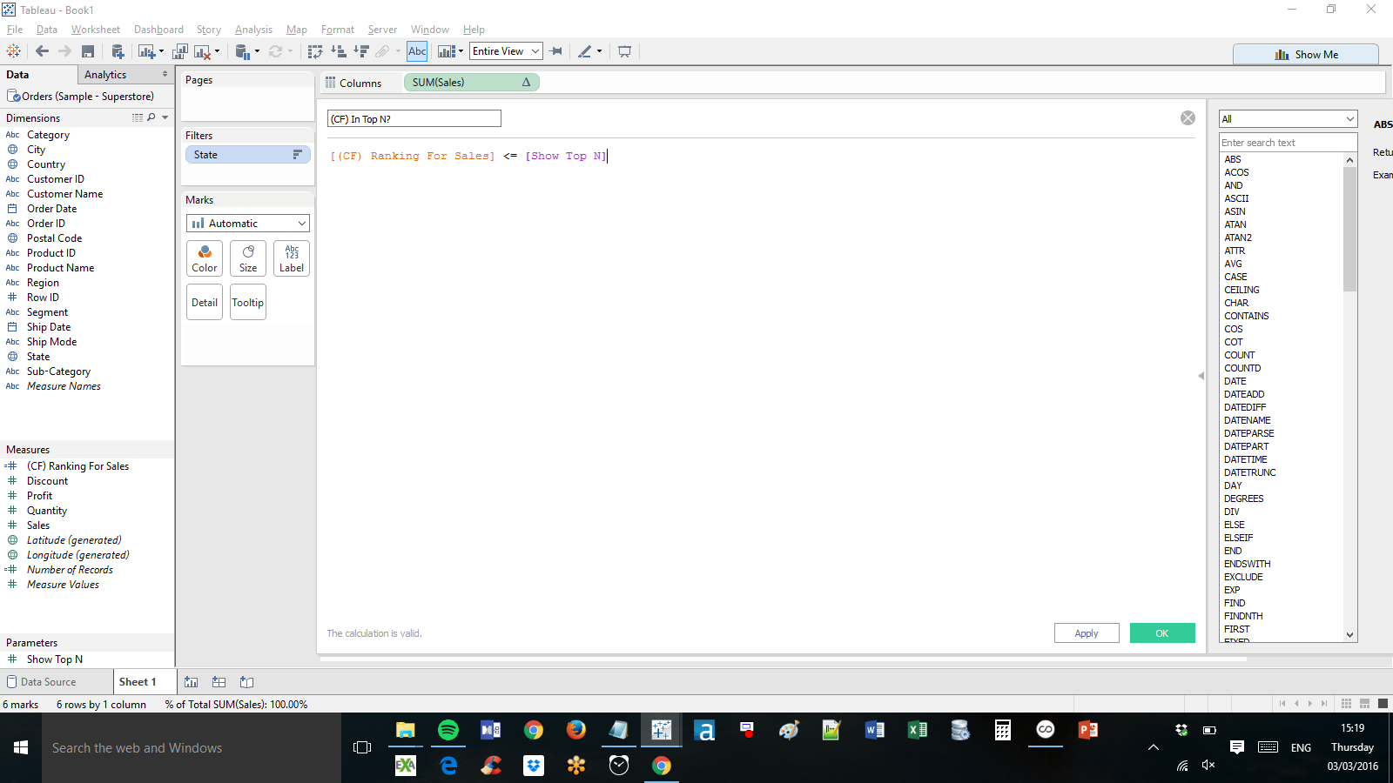
Task: Click the New Dashboard tab icon
Action: 219,682
